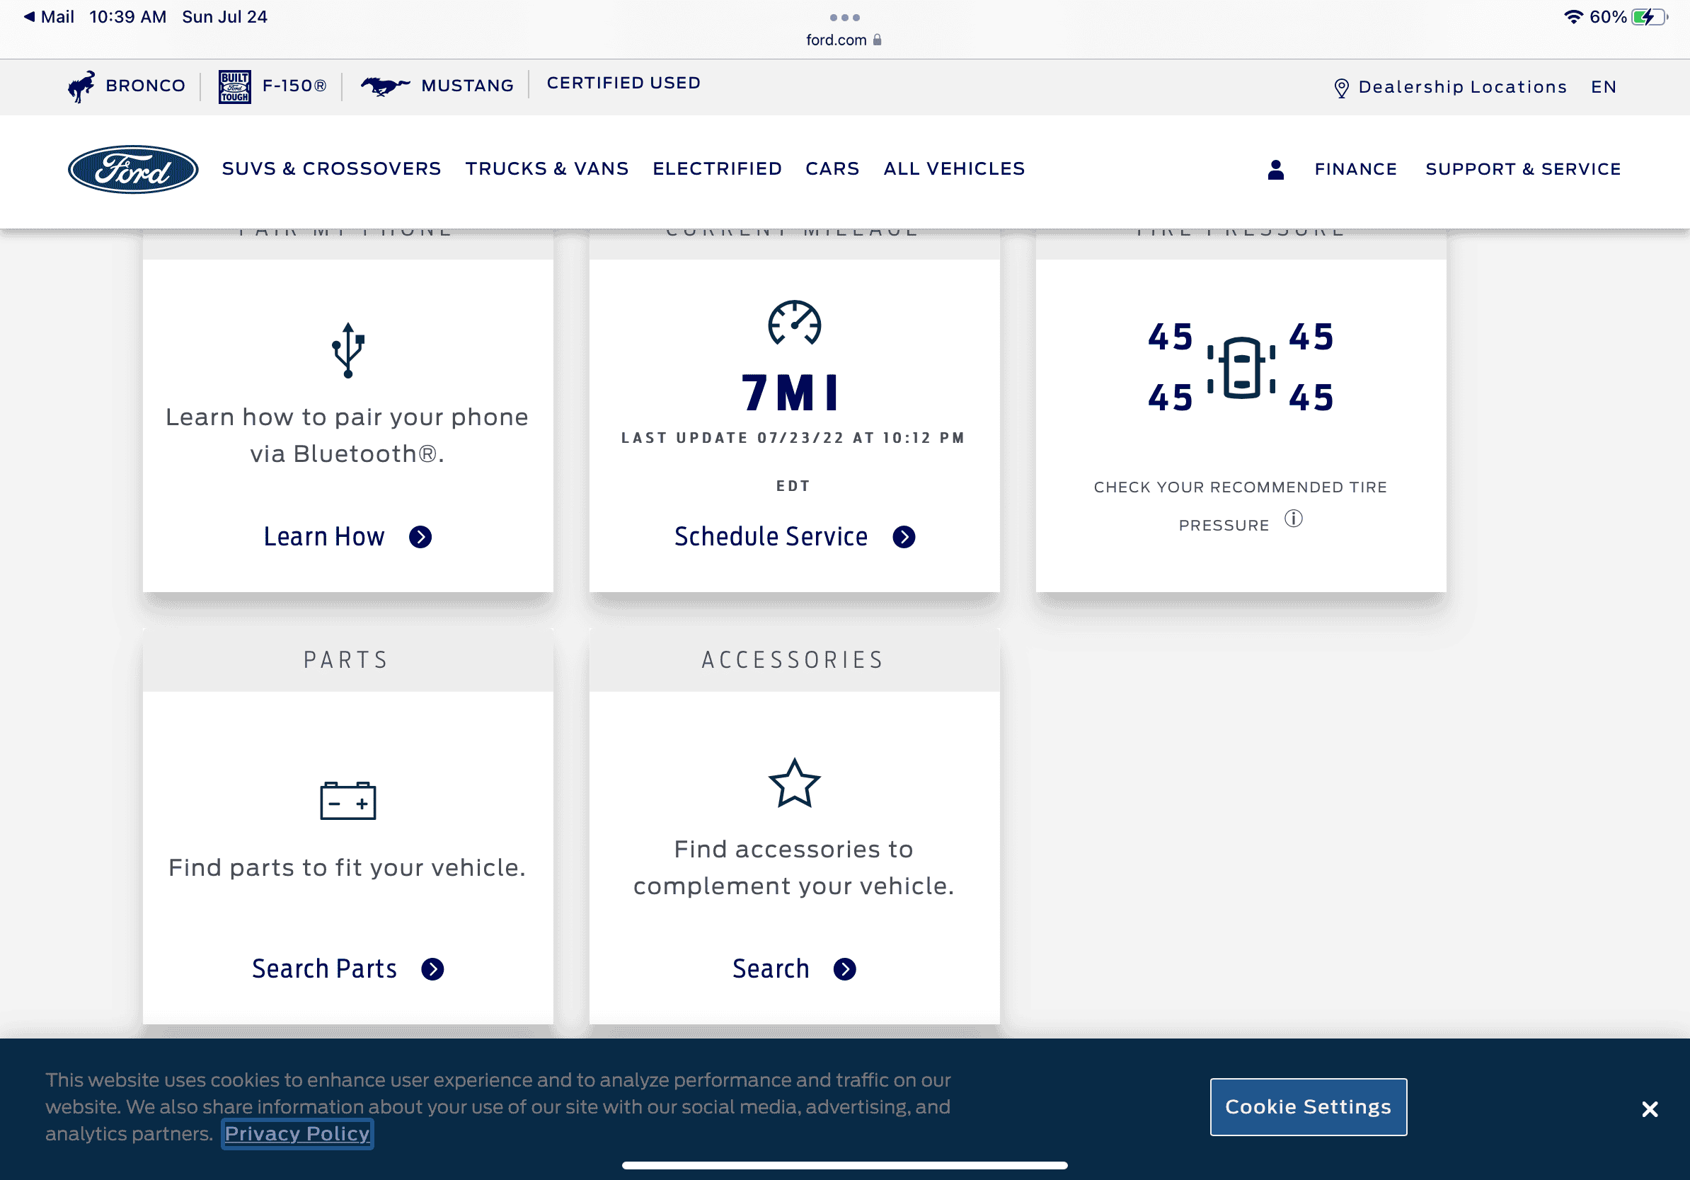Click the Schedule Service link

771,536
